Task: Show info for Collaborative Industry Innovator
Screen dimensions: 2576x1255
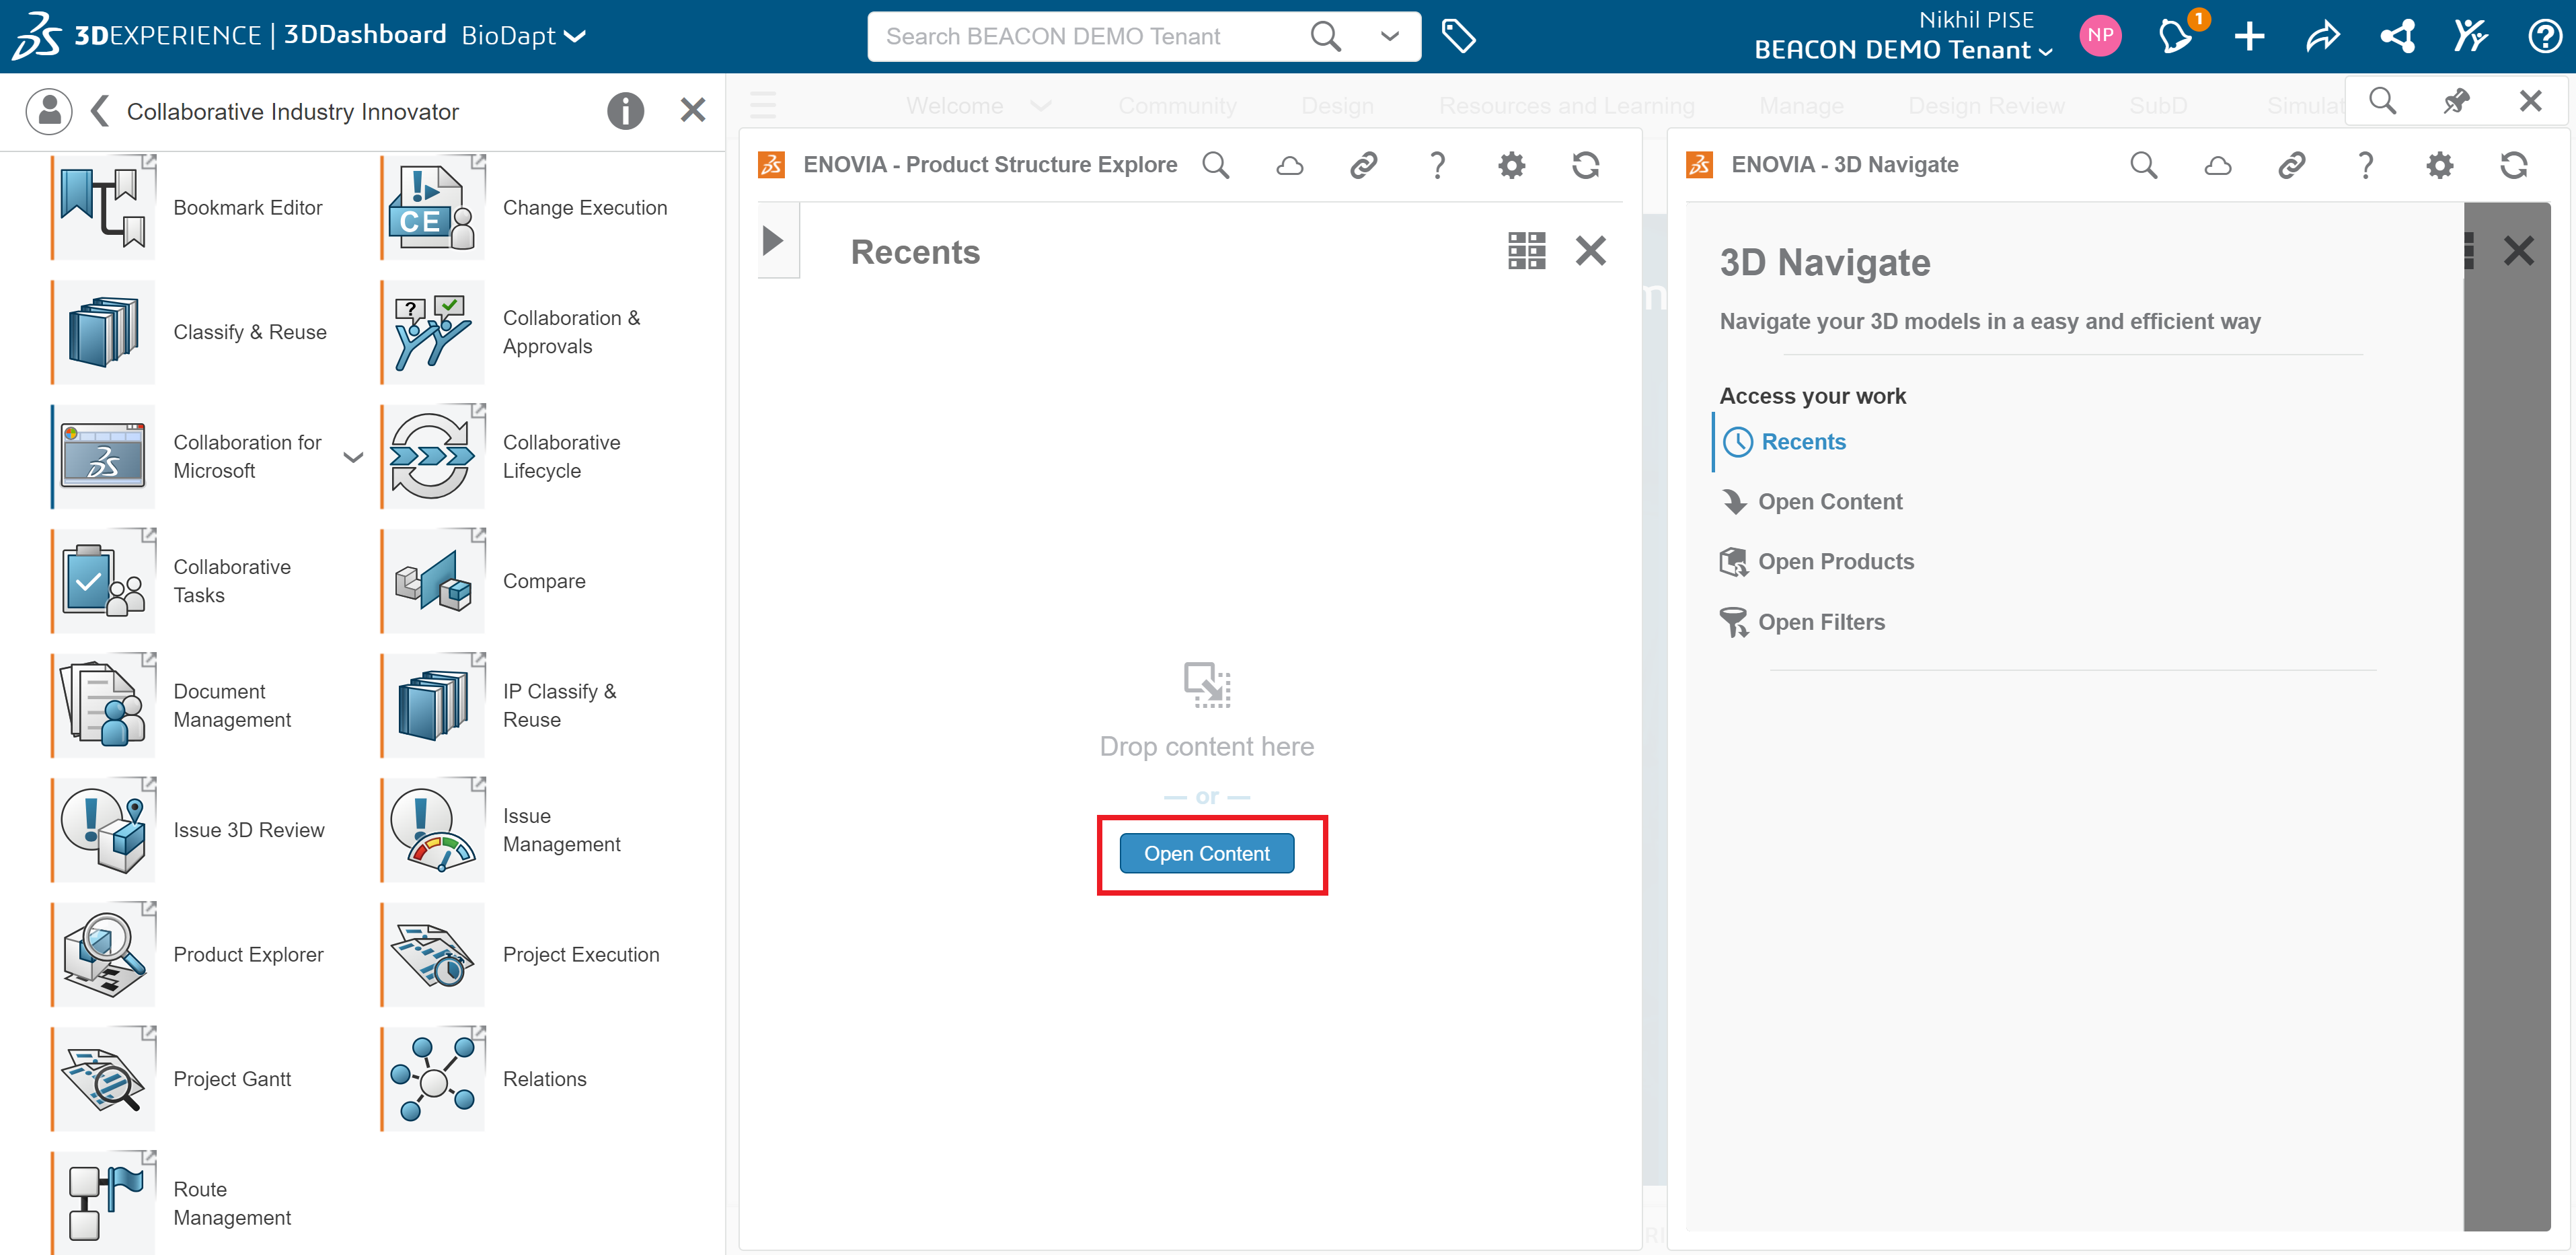Action: tap(626, 110)
